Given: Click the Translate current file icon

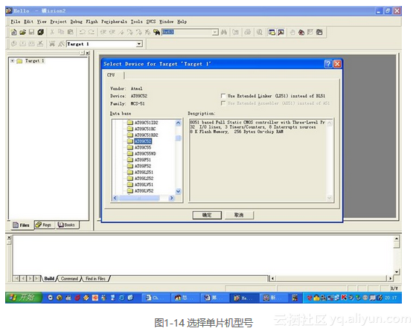Looking at the screenshot, I should click(13, 44).
